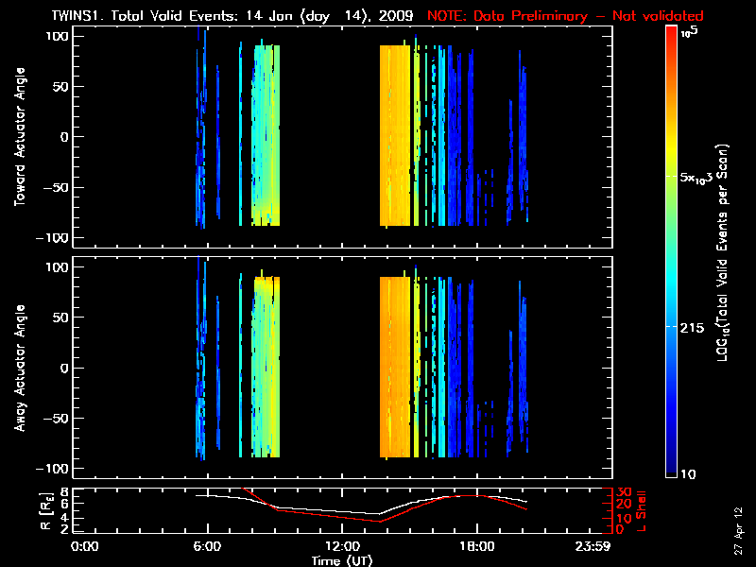
Task: Click the 18:00 tick label on time axis
Action: (476, 546)
